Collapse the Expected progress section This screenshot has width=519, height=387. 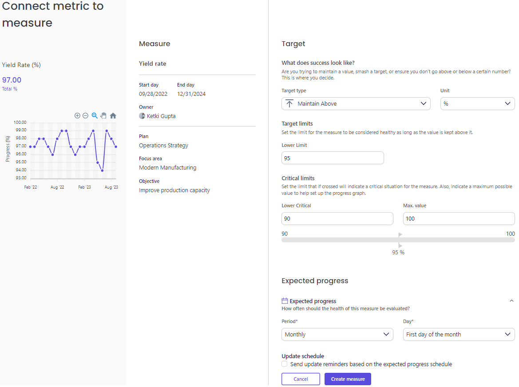tap(511, 300)
